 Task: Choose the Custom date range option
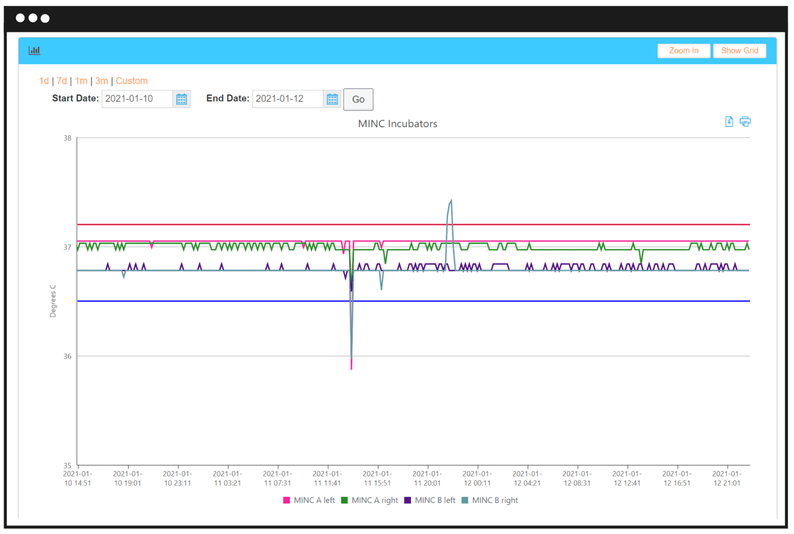tap(132, 81)
